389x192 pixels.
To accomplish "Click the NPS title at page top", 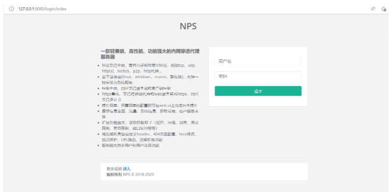I will [188, 26].
